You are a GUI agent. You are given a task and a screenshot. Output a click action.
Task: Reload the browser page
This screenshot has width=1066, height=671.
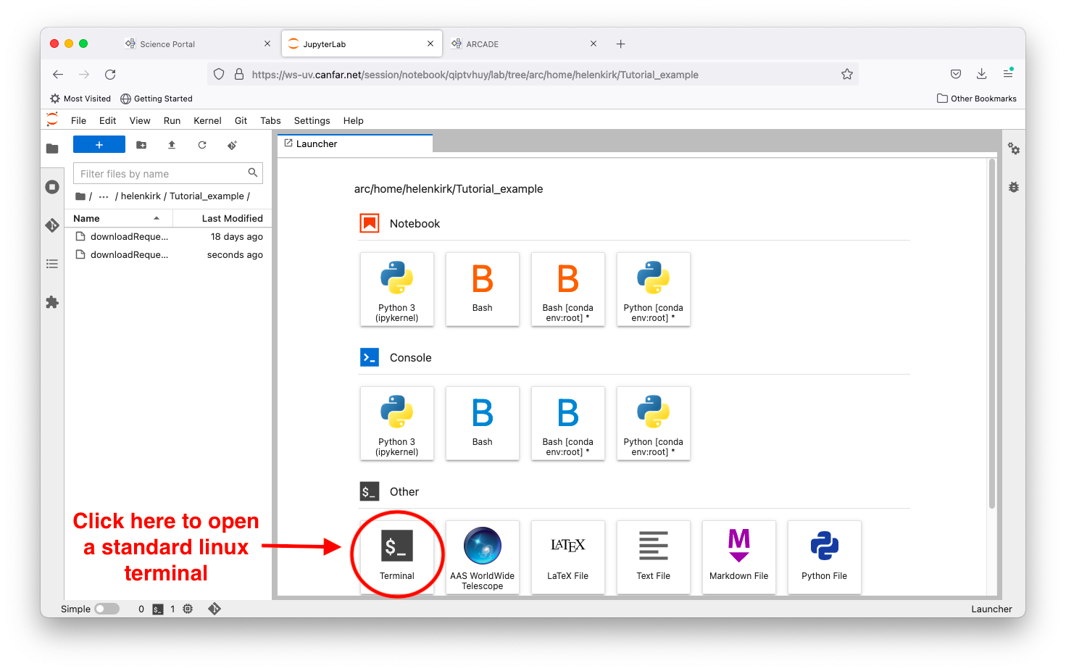(x=110, y=74)
